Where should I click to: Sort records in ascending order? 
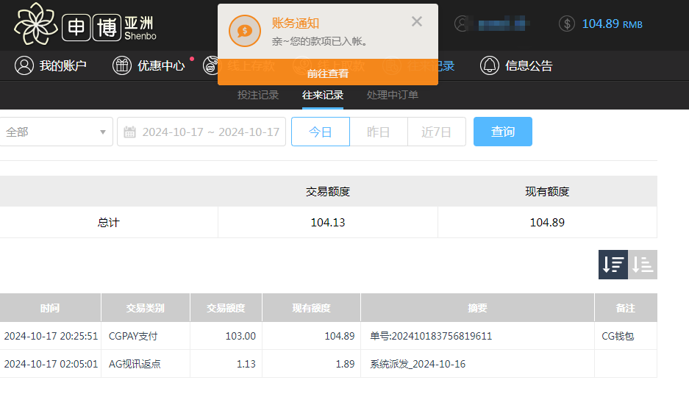coord(643,265)
